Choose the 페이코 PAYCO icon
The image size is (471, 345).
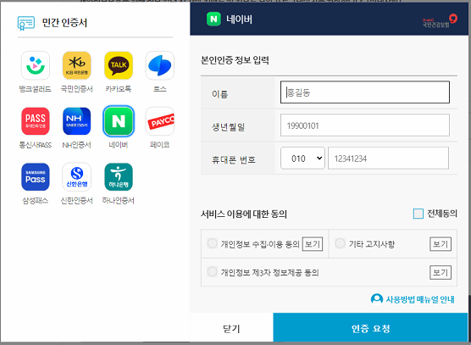[160, 121]
